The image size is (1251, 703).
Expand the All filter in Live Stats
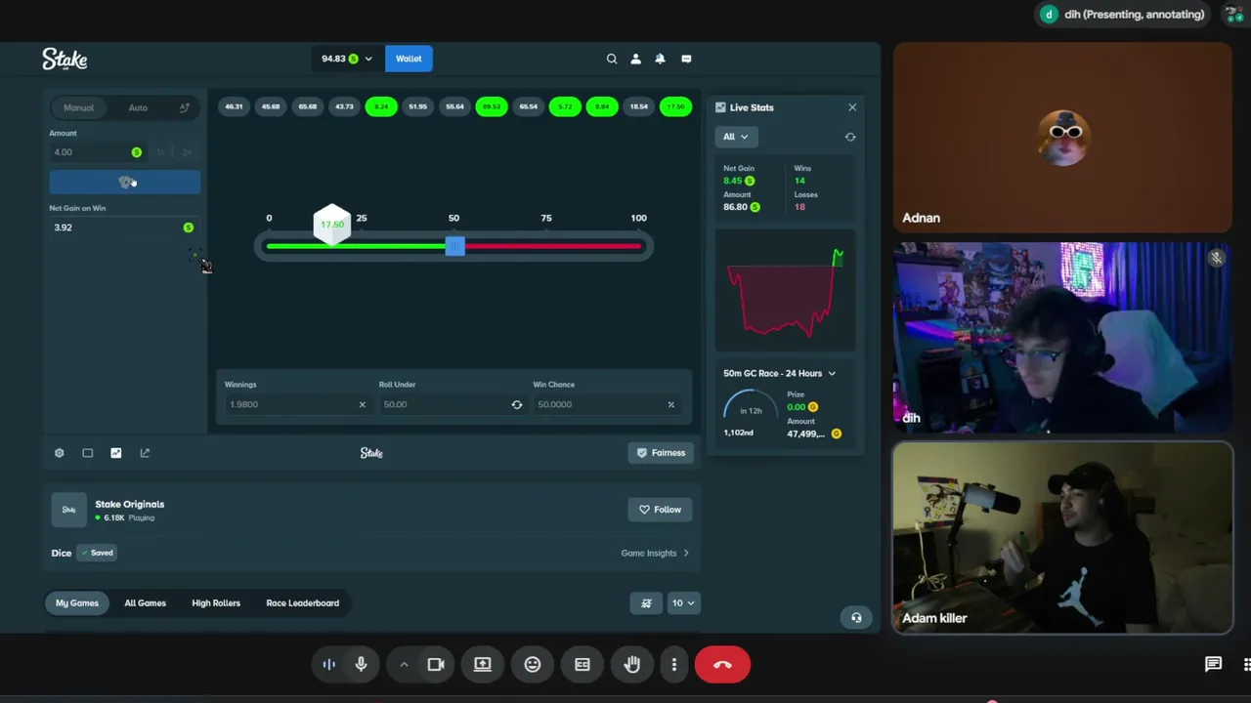(735, 137)
